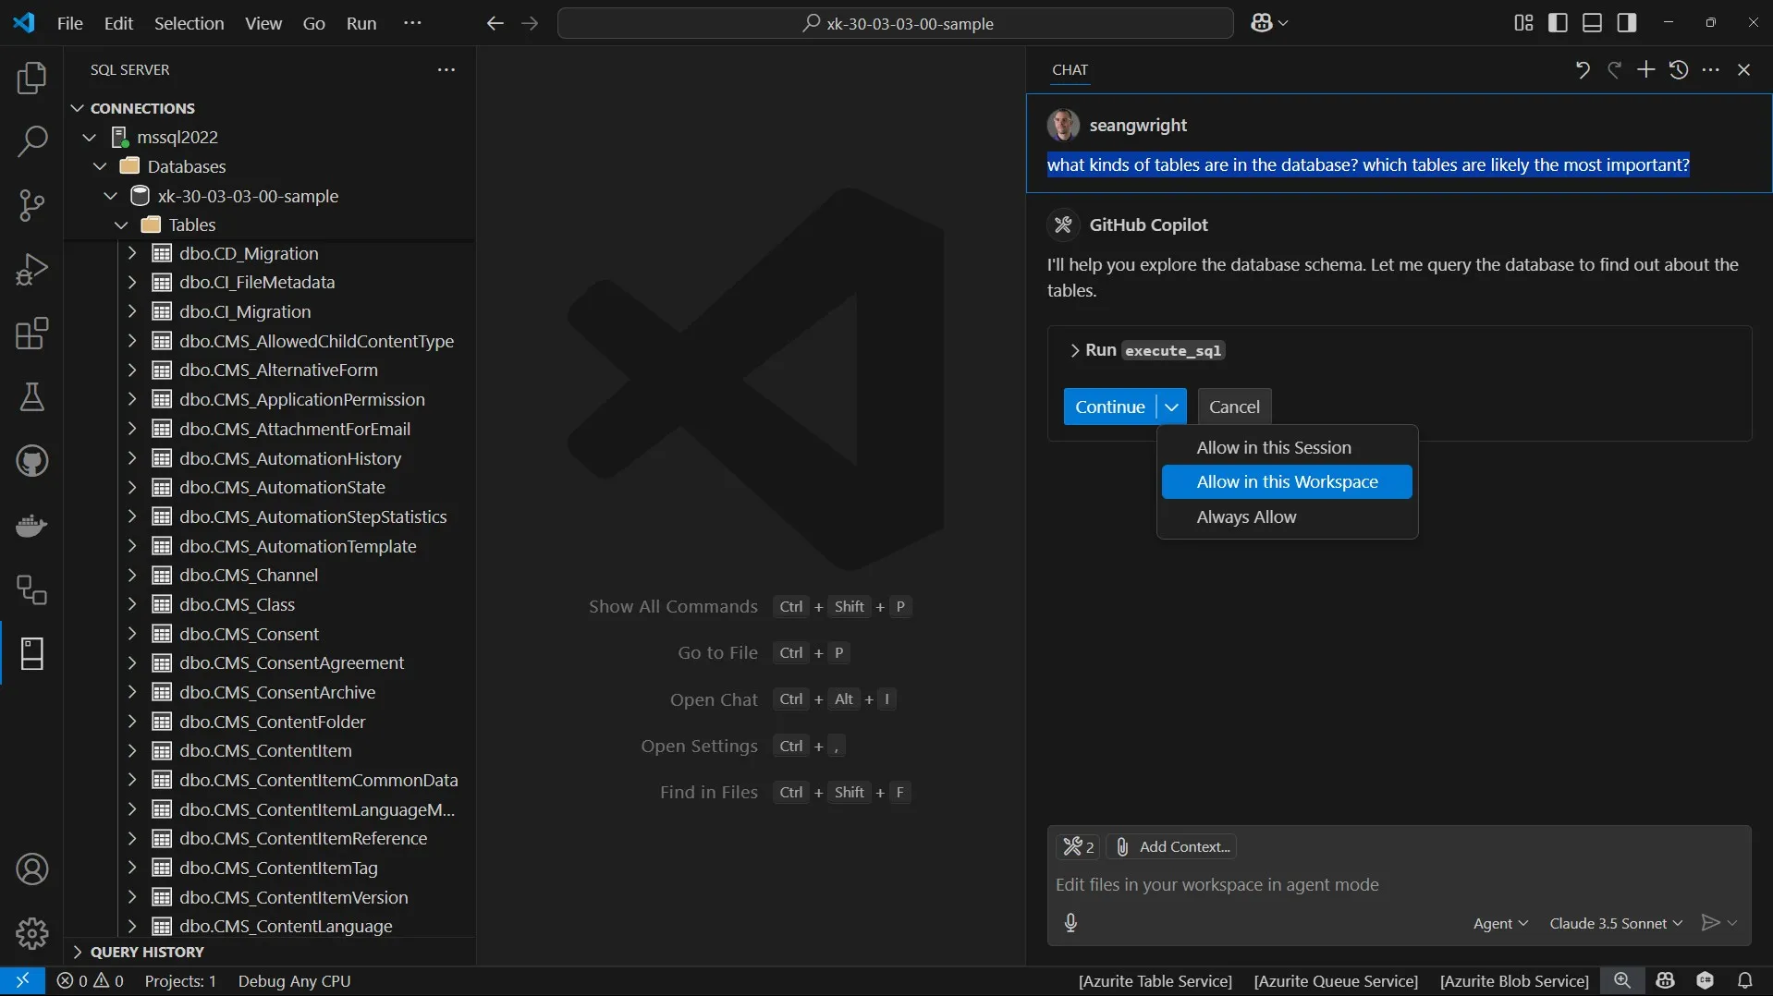Click errors and warnings count in status bar

[90, 981]
